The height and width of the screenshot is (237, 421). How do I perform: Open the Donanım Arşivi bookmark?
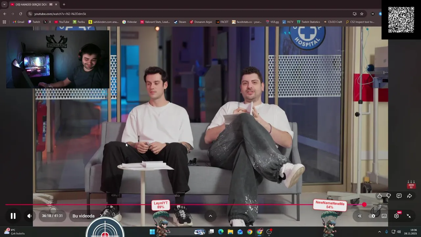[201, 22]
